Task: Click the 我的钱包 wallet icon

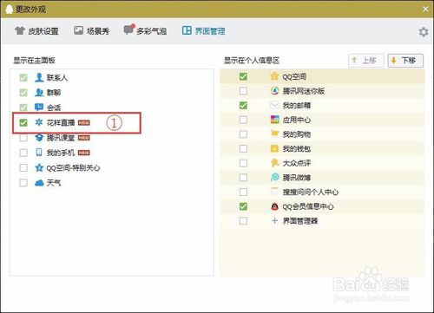Action: click(x=274, y=148)
